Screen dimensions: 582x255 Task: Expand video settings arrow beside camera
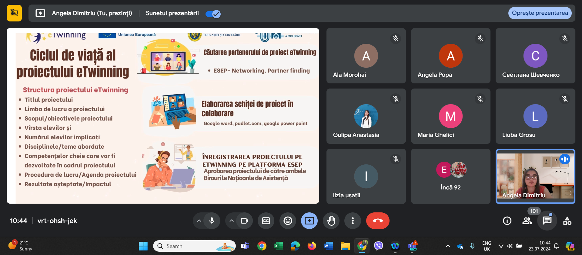coord(232,221)
